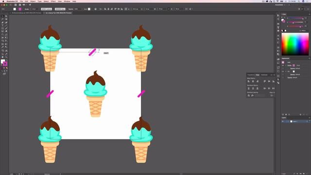Switch to the Pathfinder tab
This screenshot has height=175, width=311.
pos(264,75)
